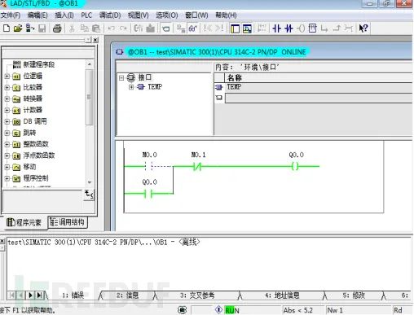This screenshot has height=315, width=414.
Task: Click the New file toolbar icon
Action: click(7, 28)
